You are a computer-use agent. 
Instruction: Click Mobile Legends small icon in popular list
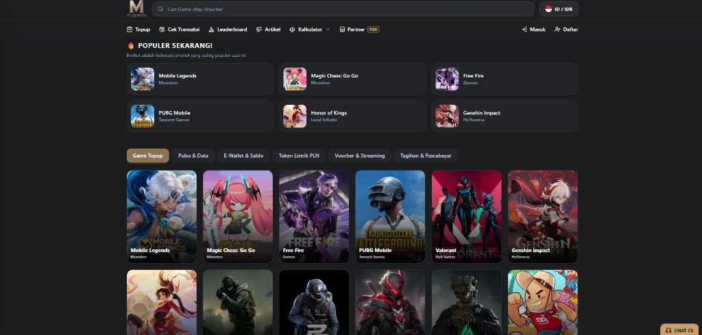tap(143, 79)
